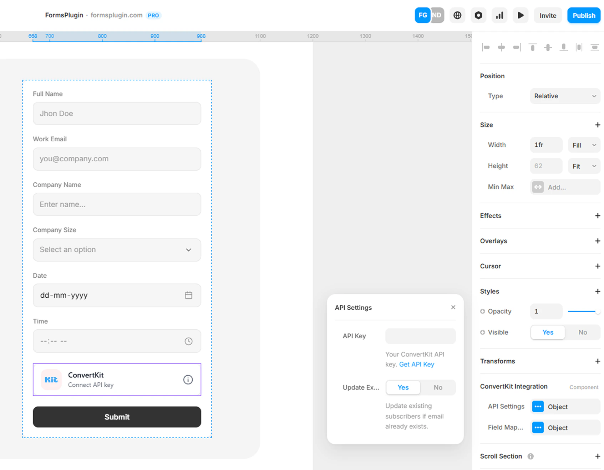Click the Publish button
The height and width of the screenshot is (470, 604).
pos(584,15)
